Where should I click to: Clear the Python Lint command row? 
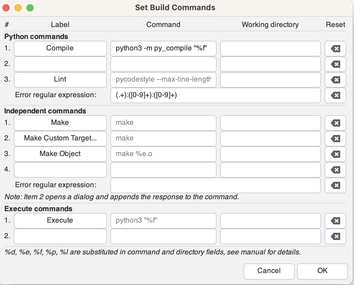[335, 80]
